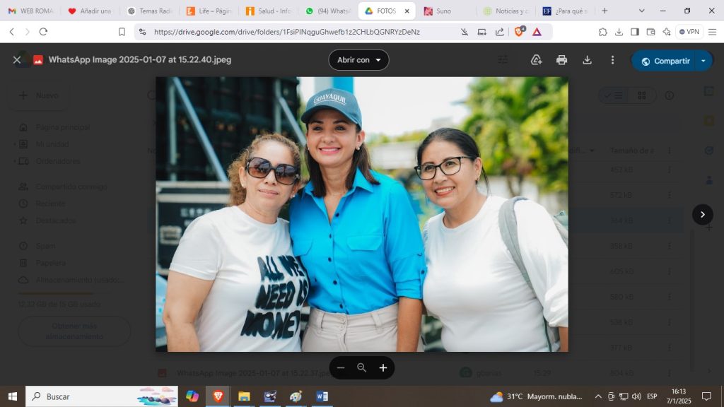This screenshot has width=724, height=407.
Task: Open the Brave Wallet icon
Action: (650, 32)
